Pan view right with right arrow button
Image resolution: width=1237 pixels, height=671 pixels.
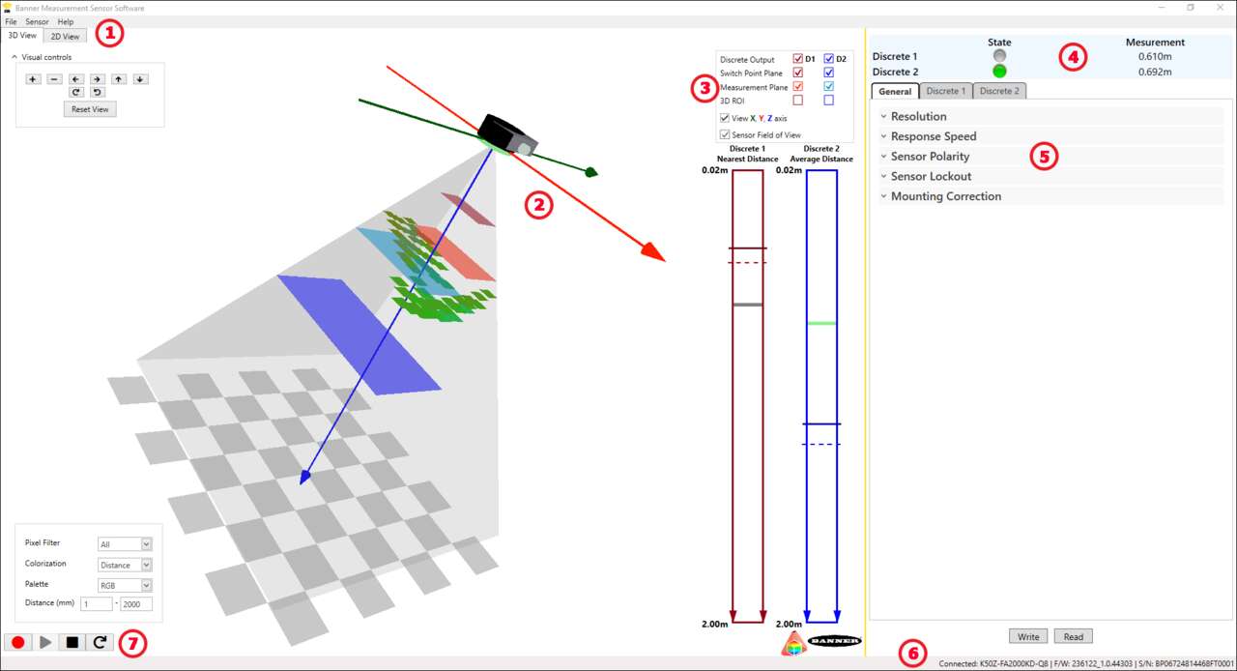[98, 79]
